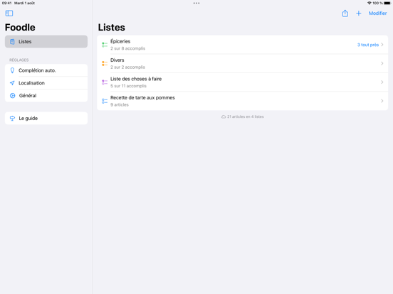Click 5 sur 11 accomplis subtitle
The image size is (393, 294).
(128, 86)
